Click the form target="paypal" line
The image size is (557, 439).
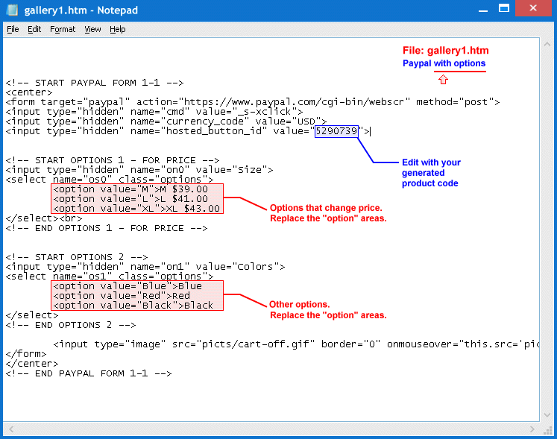[x=253, y=102]
